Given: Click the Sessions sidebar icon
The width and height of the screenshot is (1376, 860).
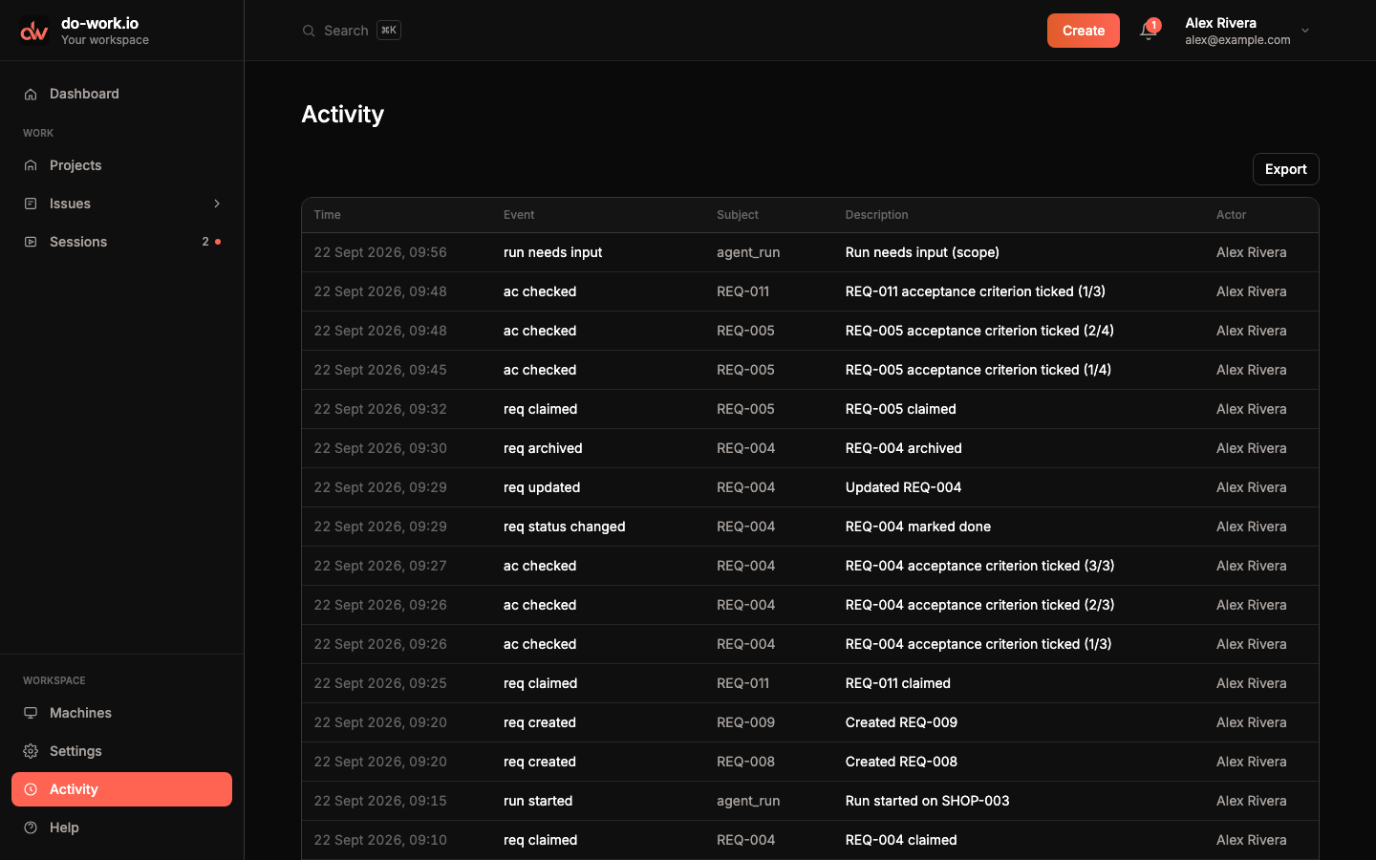Looking at the screenshot, I should (31, 242).
